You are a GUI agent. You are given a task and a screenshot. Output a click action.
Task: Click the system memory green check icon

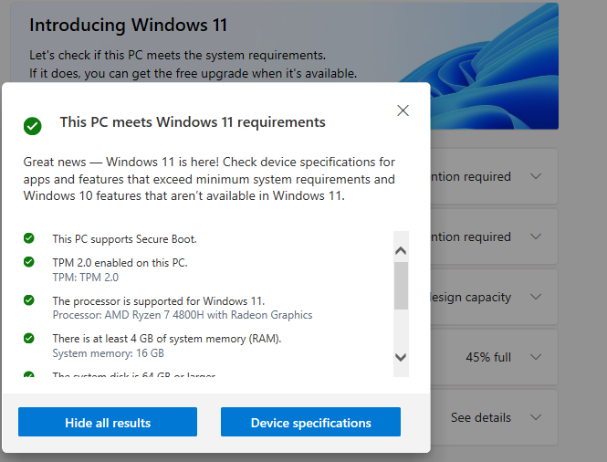pyautogui.click(x=29, y=338)
